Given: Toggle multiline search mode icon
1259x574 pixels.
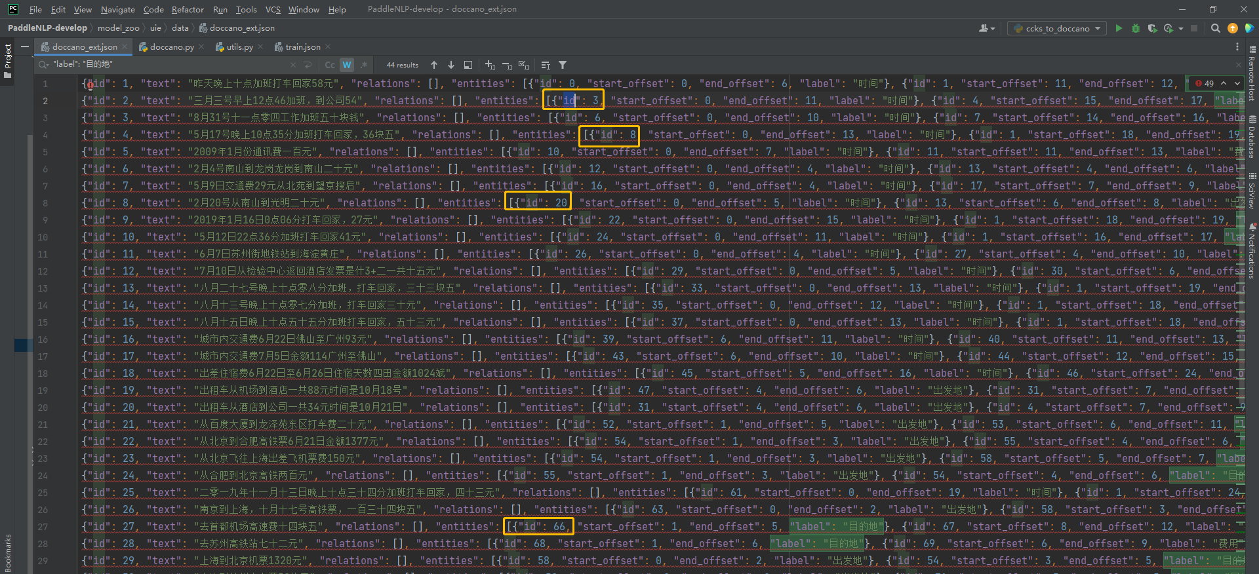Looking at the screenshot, I should [x=546, y=65].
